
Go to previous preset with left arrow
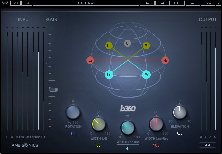pyautogui.click(x=147, y=3)
